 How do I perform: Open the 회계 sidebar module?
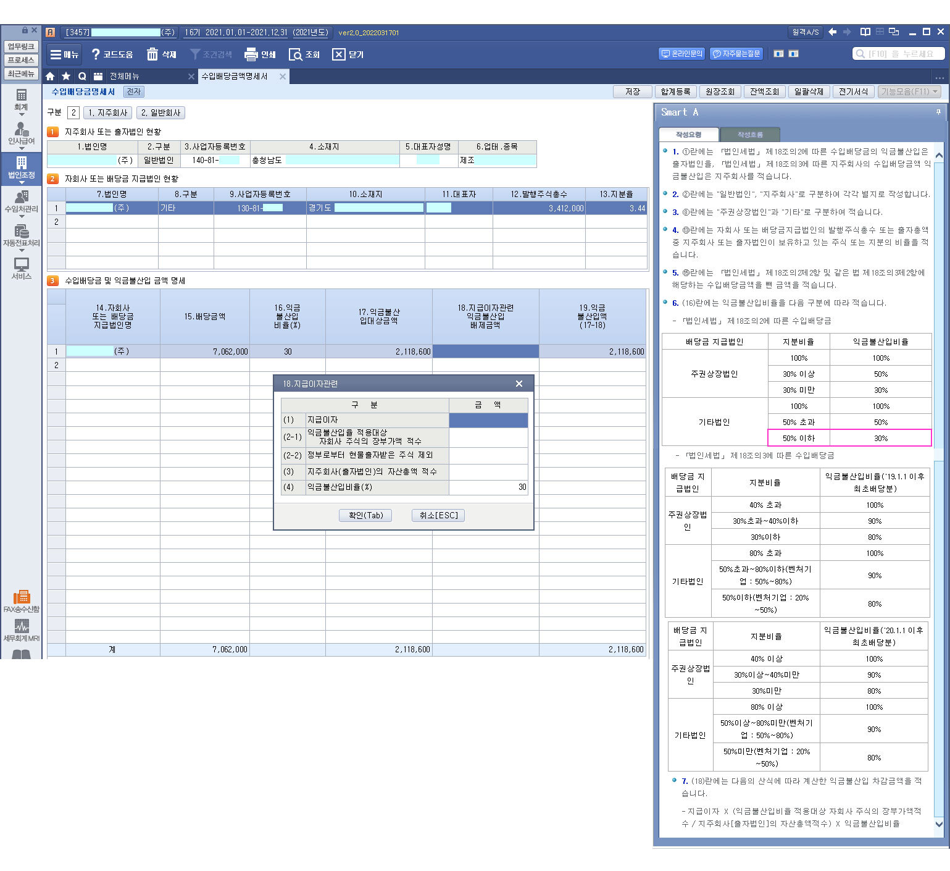point(21,99)
